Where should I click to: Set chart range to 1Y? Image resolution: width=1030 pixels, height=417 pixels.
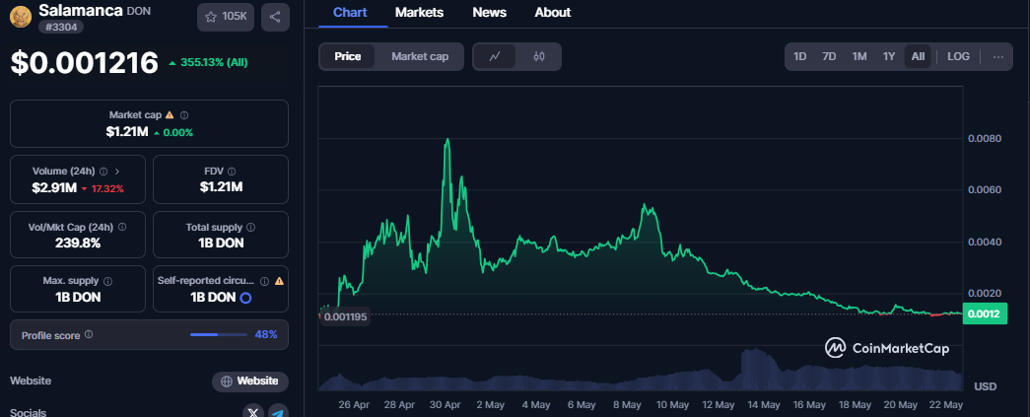889,56
